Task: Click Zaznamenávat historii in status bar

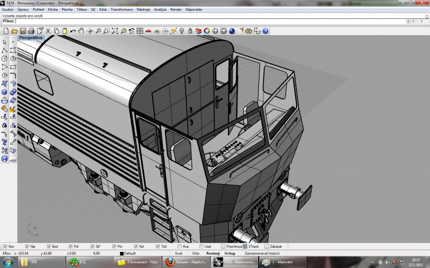Action: click(262, 253)
